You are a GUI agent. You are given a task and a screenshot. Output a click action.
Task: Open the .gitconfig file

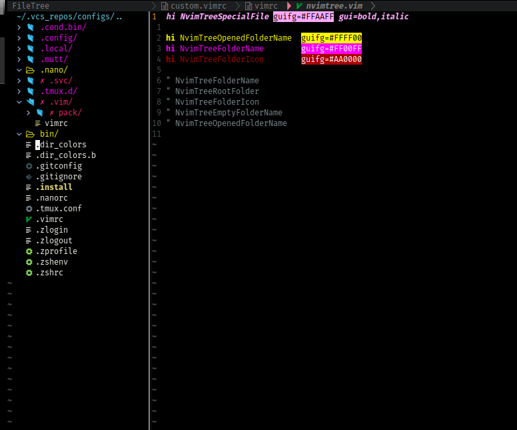tap(59, 166)
